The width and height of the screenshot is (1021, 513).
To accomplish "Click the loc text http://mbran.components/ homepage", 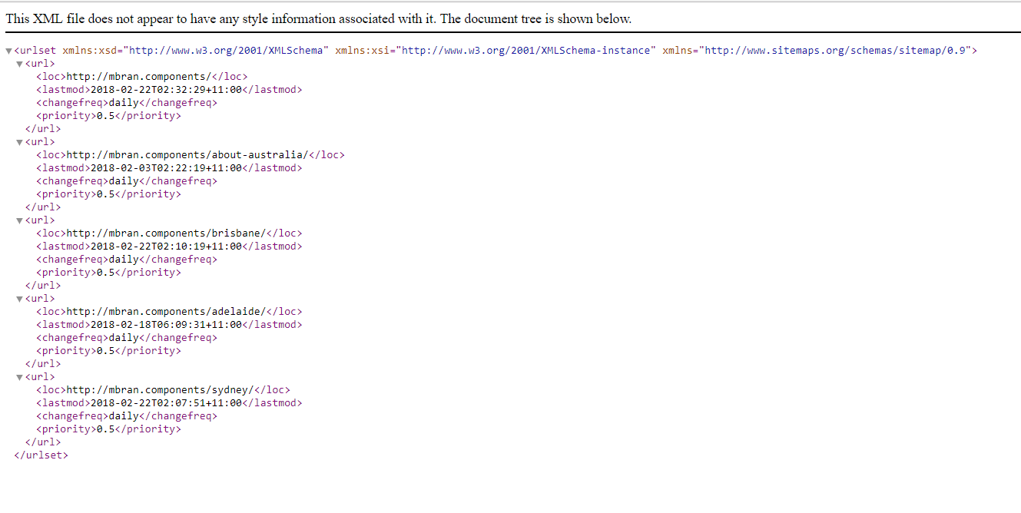I will click(138, 76).
